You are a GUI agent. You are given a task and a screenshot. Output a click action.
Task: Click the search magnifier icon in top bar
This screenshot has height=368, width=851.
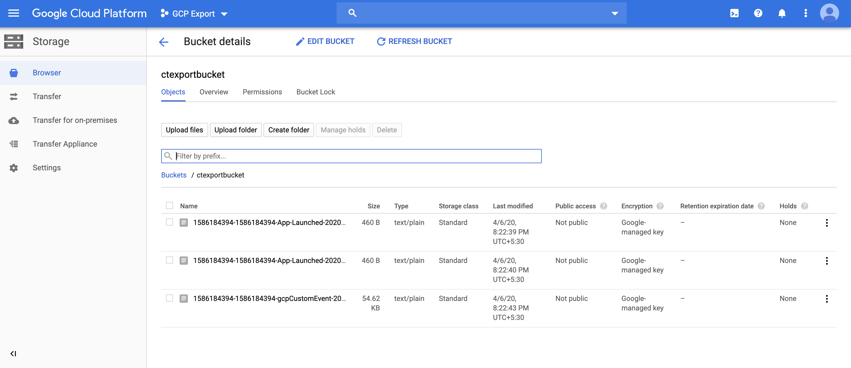pyautogui.click(x=352, y=13)
